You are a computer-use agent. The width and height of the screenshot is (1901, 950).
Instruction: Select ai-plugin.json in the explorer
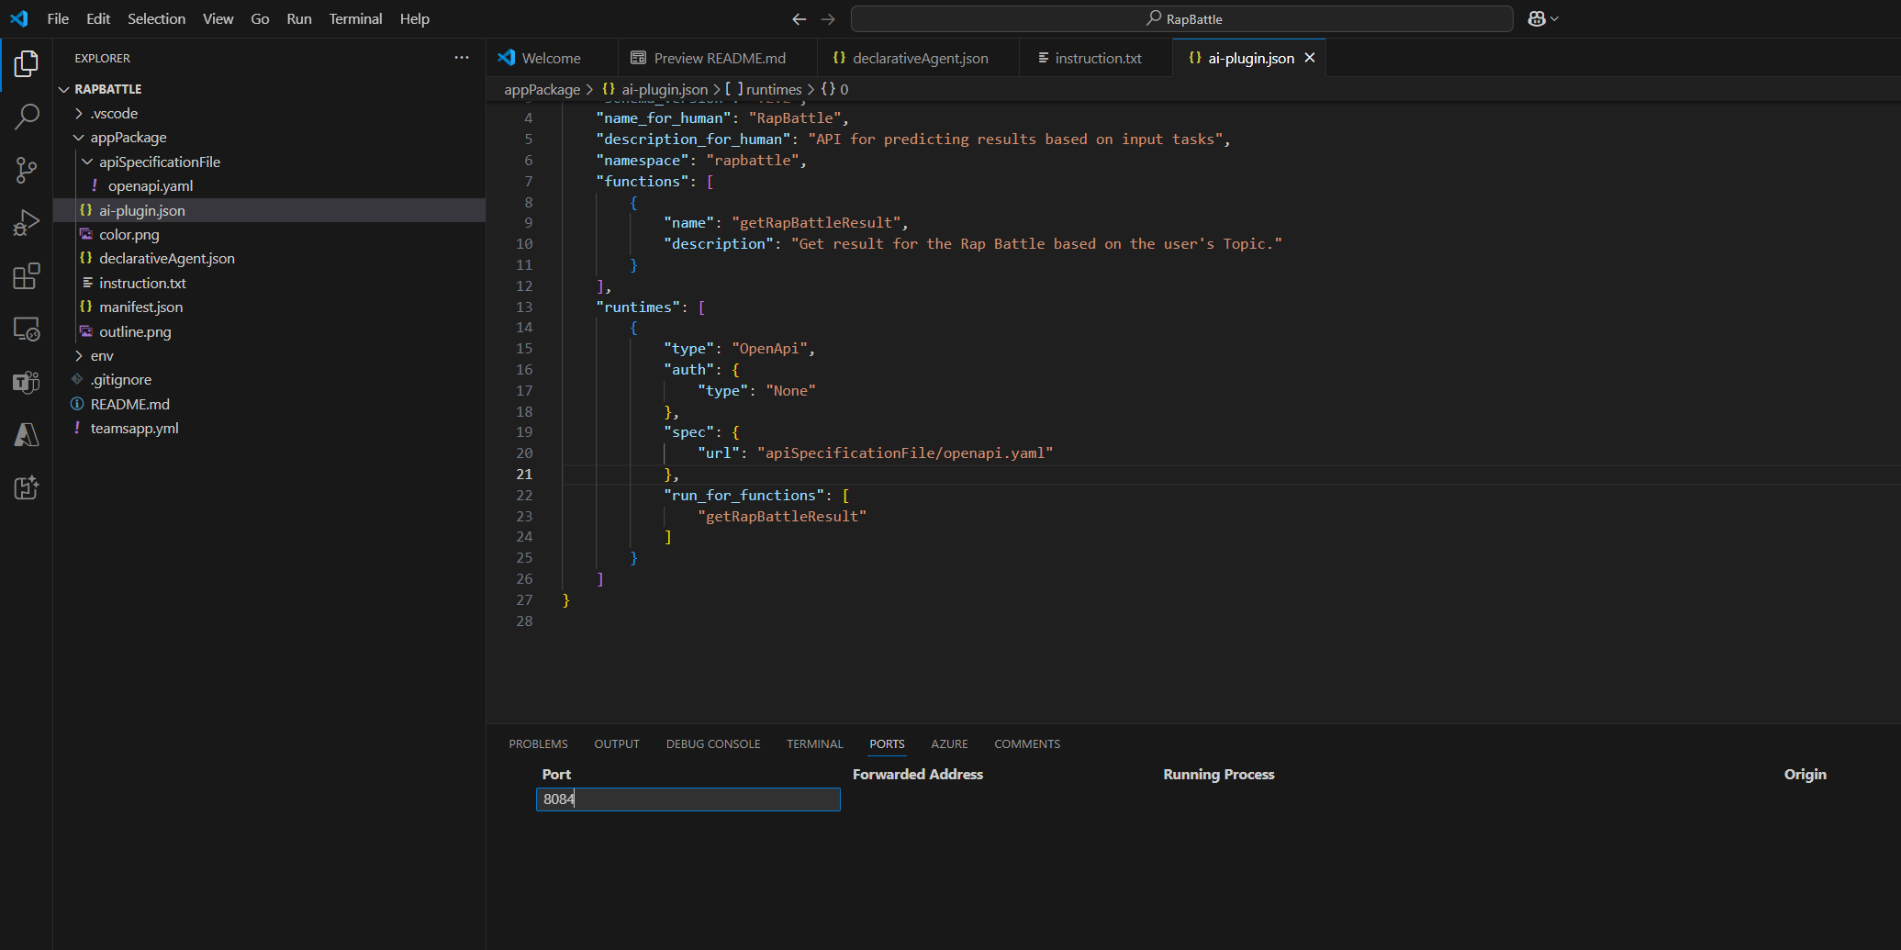pyautogui.click(x=142, y=210)
